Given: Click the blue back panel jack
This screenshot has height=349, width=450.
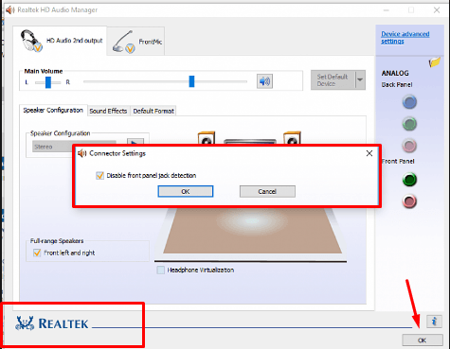Looking at the screenshot, I should (x=409, y=102).
